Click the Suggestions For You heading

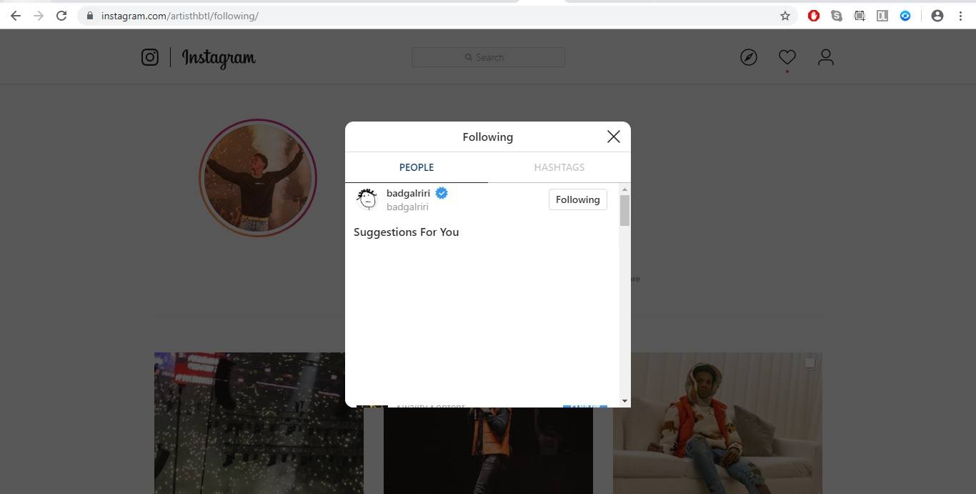407,232
